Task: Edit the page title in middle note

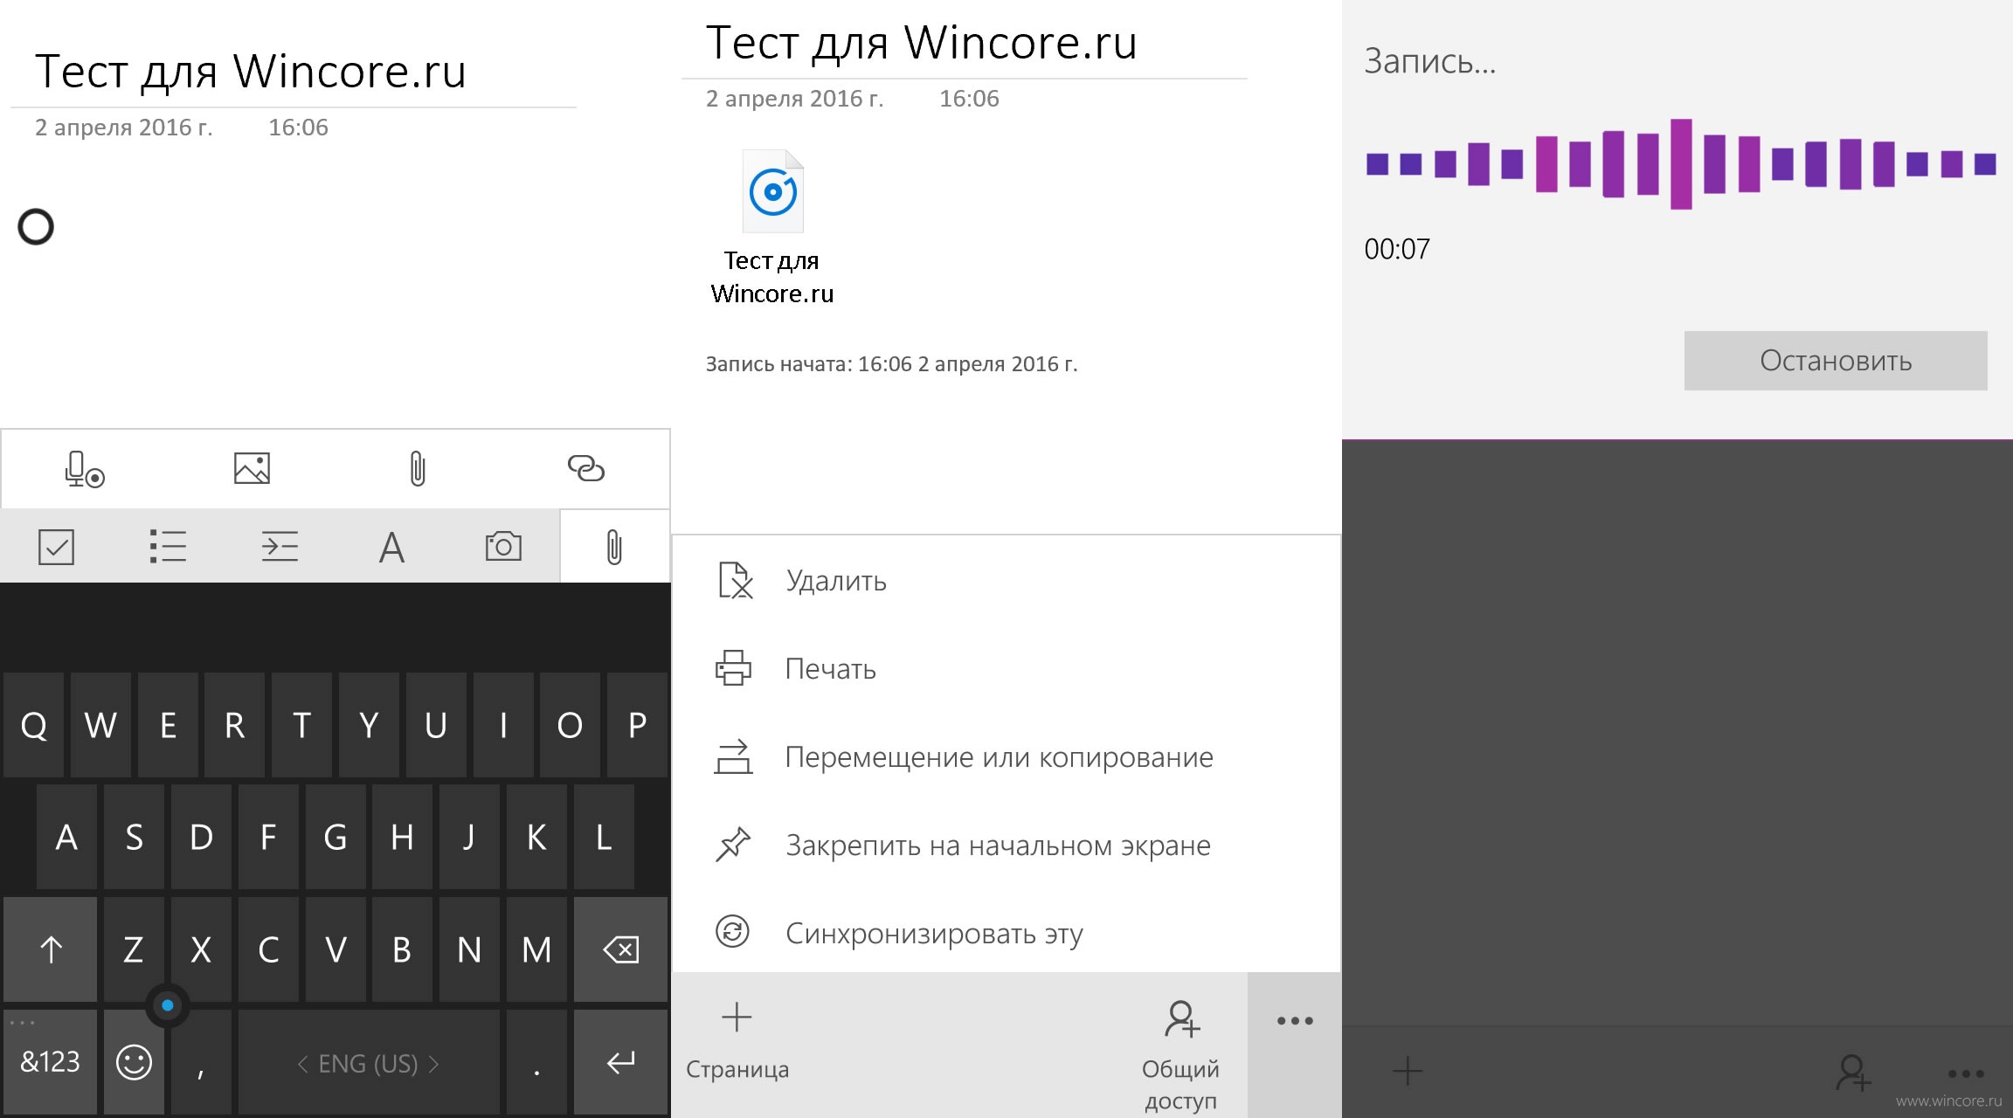Action: [922, 42]
